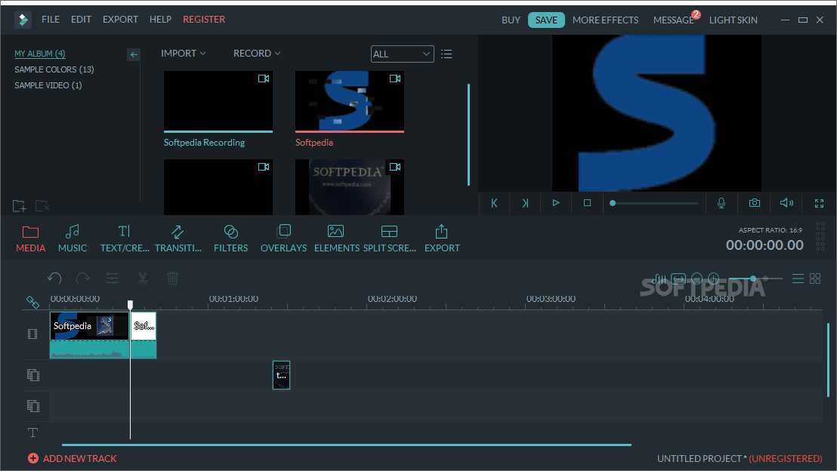
Task: Open the ELEMENTS tab
Action: click(336, 239)
